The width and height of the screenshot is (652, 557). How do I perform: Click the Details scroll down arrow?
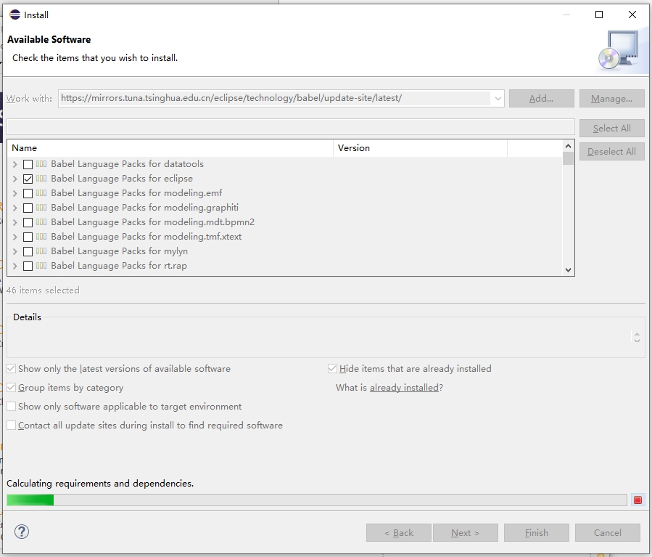click(637, 340)
